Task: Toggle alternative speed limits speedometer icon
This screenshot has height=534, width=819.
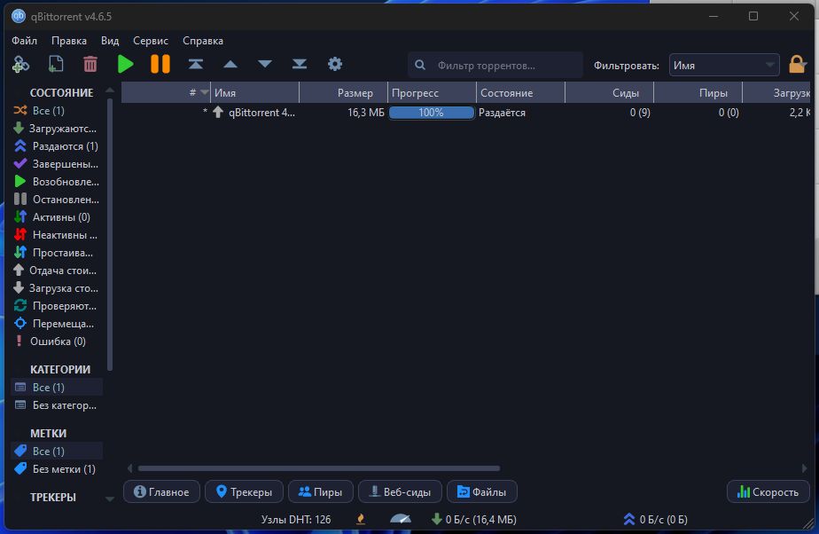Action: coord(401,519)
